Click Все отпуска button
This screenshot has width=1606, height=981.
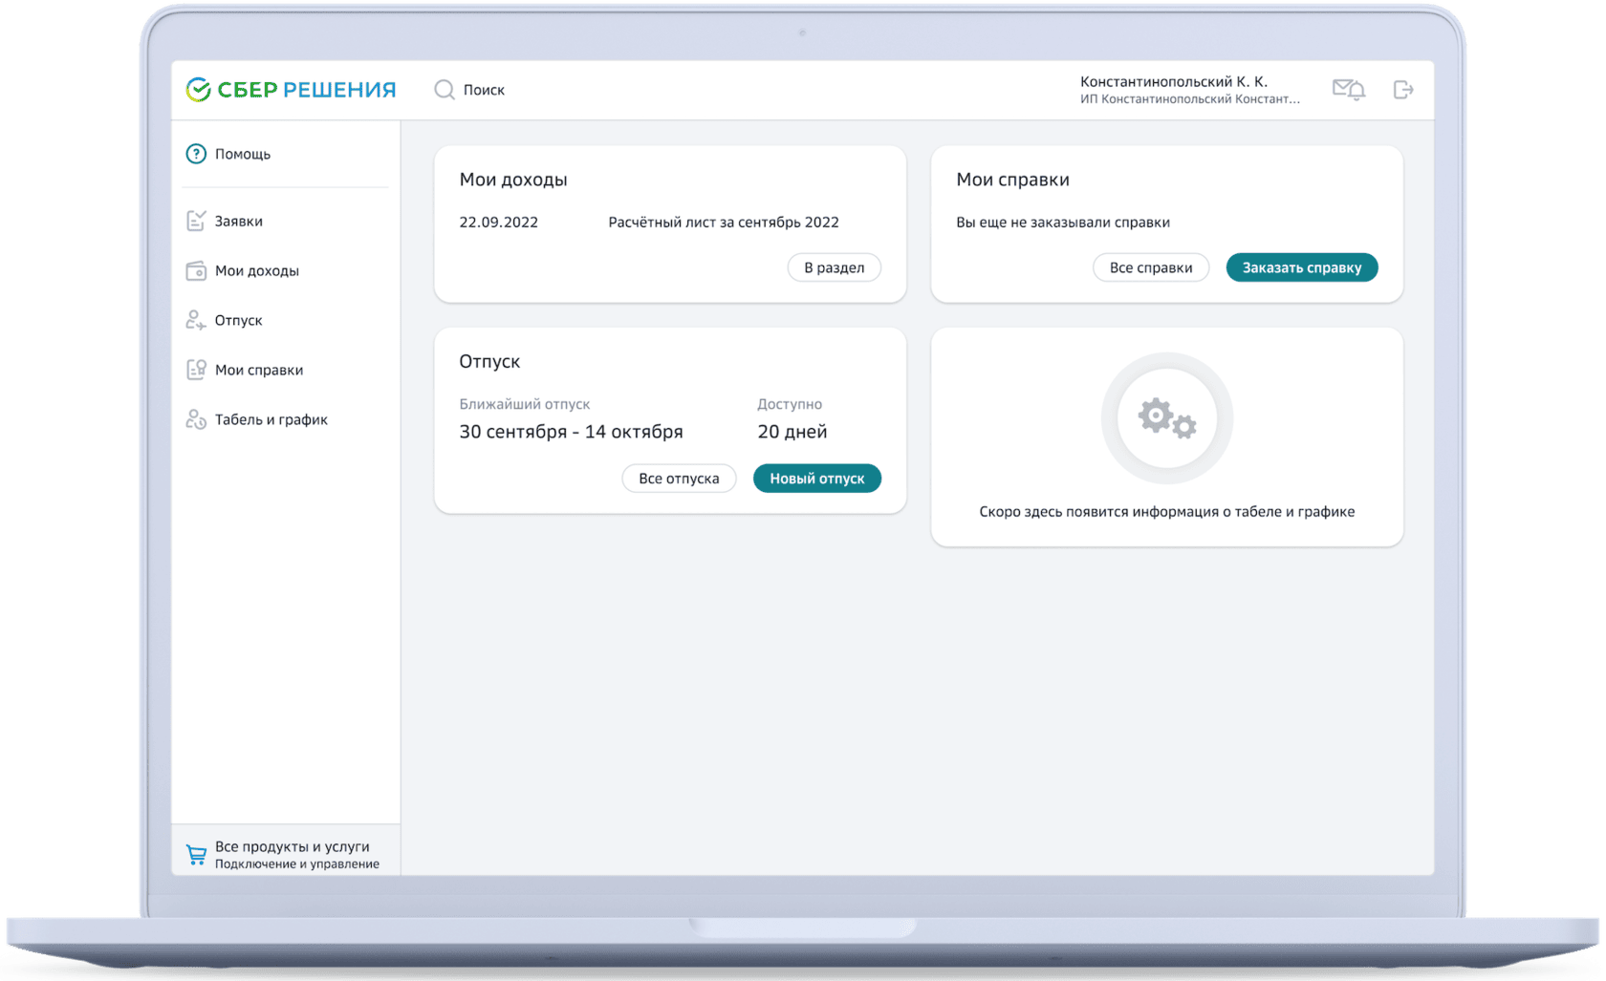[x=679, y=479]
